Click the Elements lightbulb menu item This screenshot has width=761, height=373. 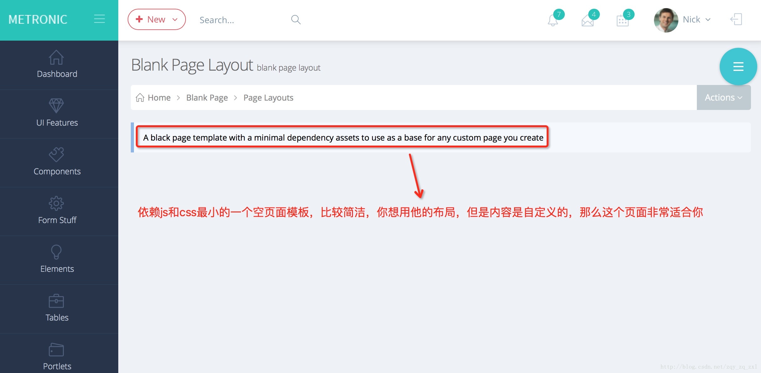(x=57, y=259)
